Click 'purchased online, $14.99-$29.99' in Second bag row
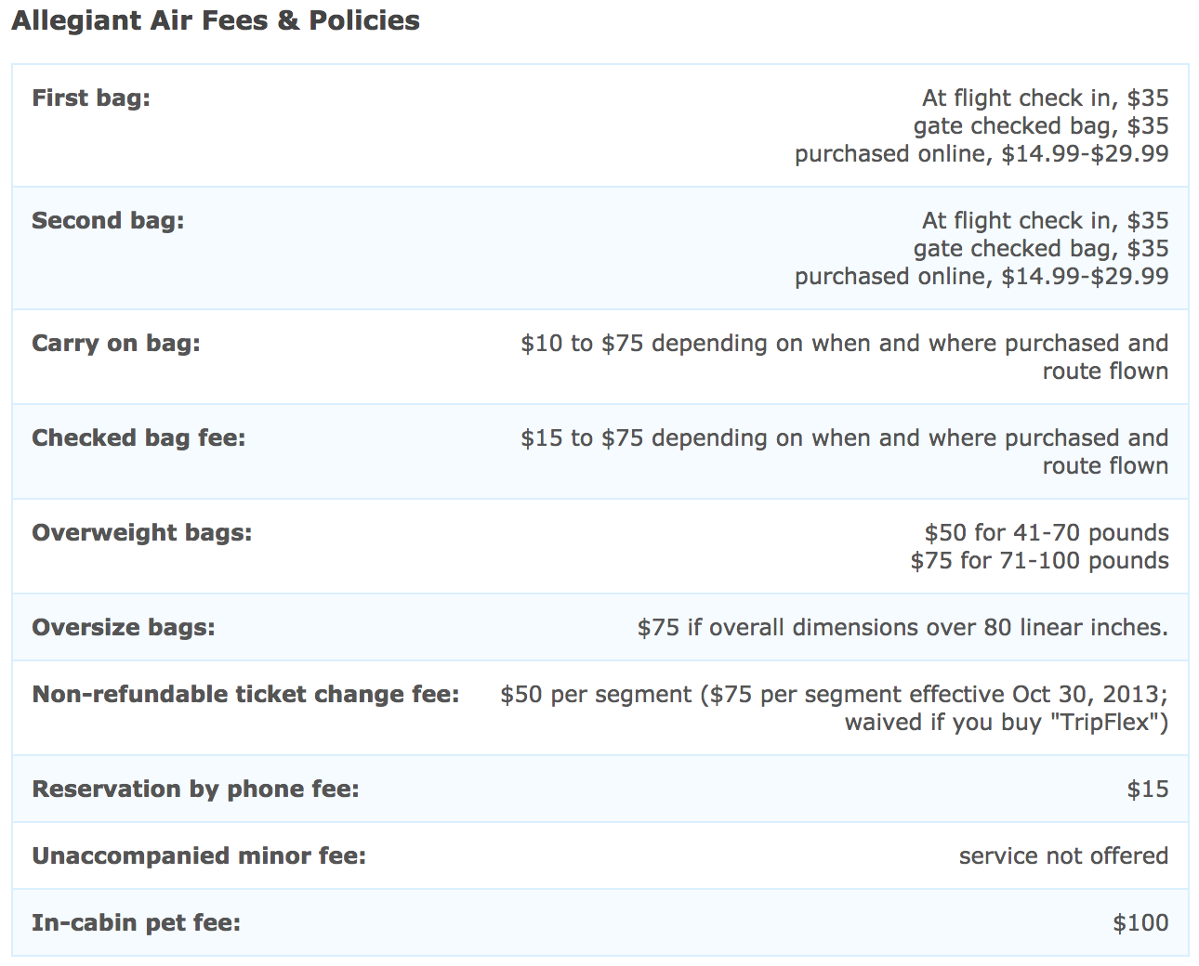Viewport: 1199px width, 966px height. pos(982,276)
